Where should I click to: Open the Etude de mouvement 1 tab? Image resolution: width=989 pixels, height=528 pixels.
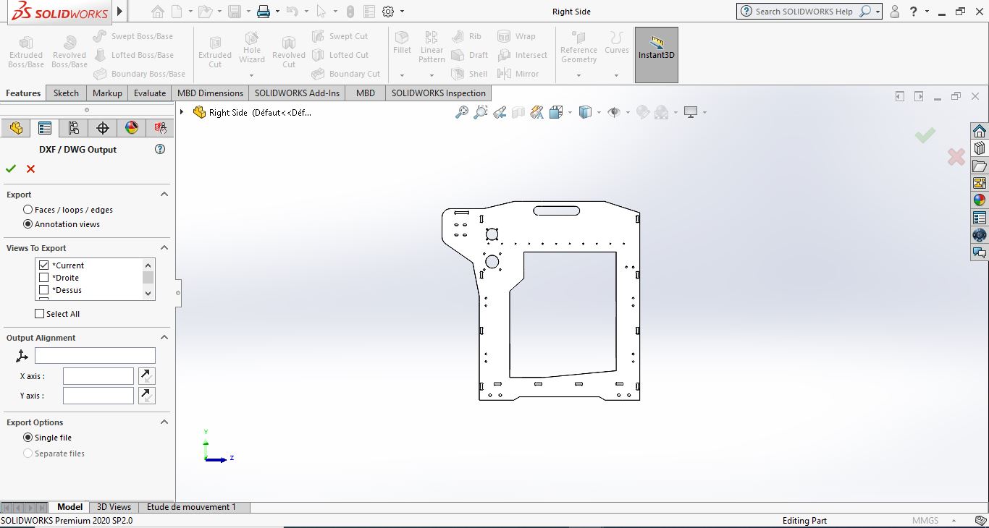191,507
